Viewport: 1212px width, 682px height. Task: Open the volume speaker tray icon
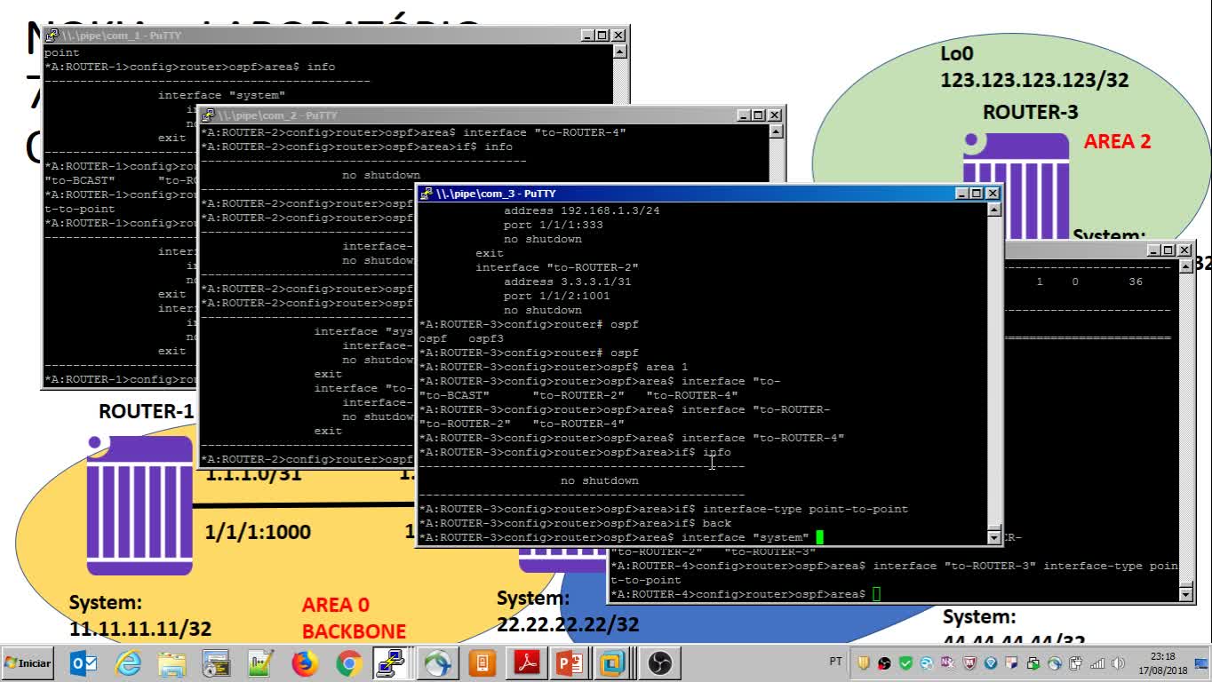pyautogui.click(x=1118, y=662)
